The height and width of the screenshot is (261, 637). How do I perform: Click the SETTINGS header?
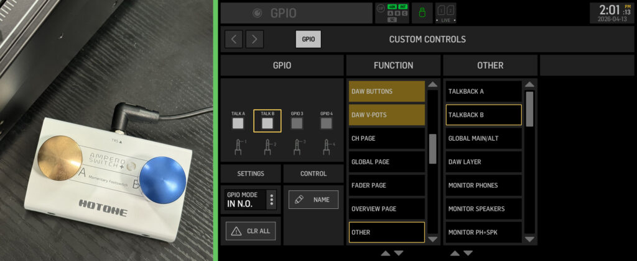click(251, 174)
